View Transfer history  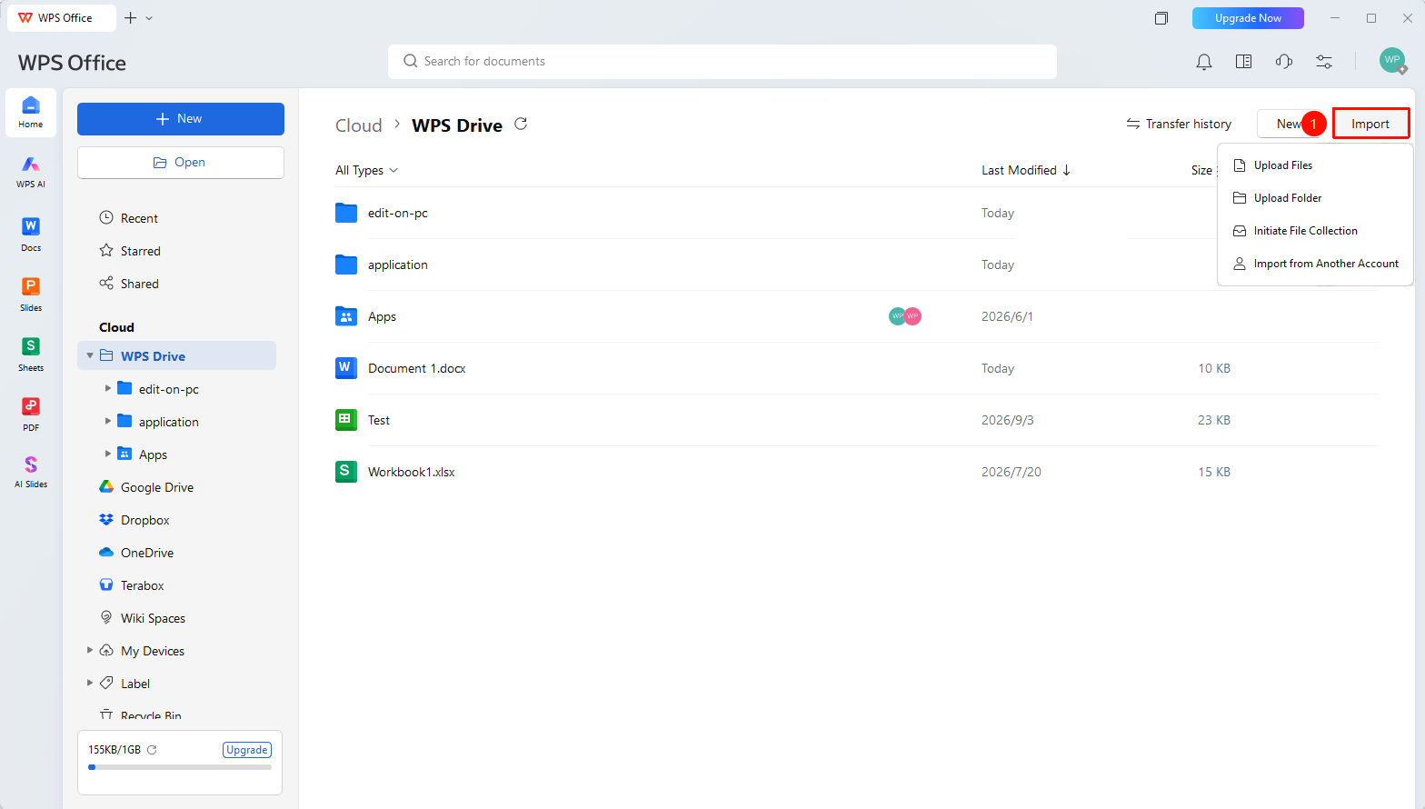point(1179,124)
